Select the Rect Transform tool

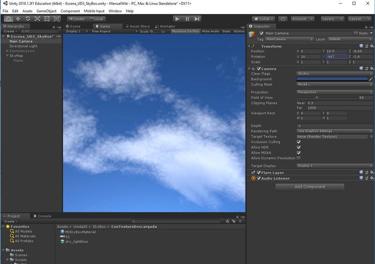[x=47, y=19]
